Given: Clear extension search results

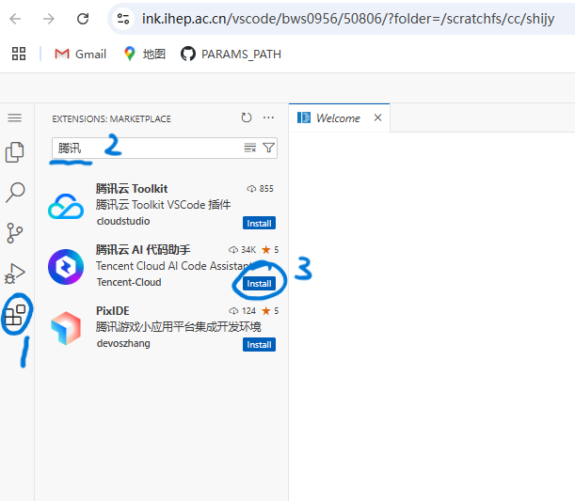Looking at the screenshot, I should tap(250, 148).
